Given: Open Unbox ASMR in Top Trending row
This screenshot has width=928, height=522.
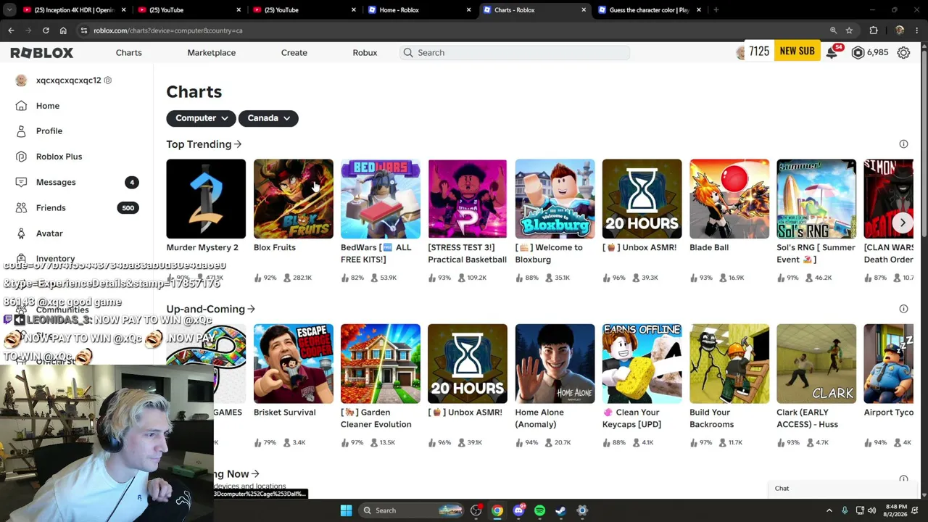Looking at the screenshot, I should point(642,199).
